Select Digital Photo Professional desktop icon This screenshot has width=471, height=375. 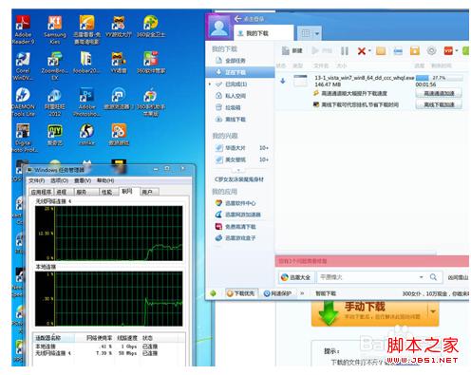pyautogui.click(x=23, y=138)
